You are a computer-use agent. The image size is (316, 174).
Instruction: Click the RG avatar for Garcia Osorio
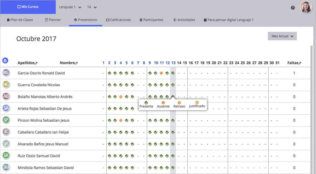pos(6,73)
